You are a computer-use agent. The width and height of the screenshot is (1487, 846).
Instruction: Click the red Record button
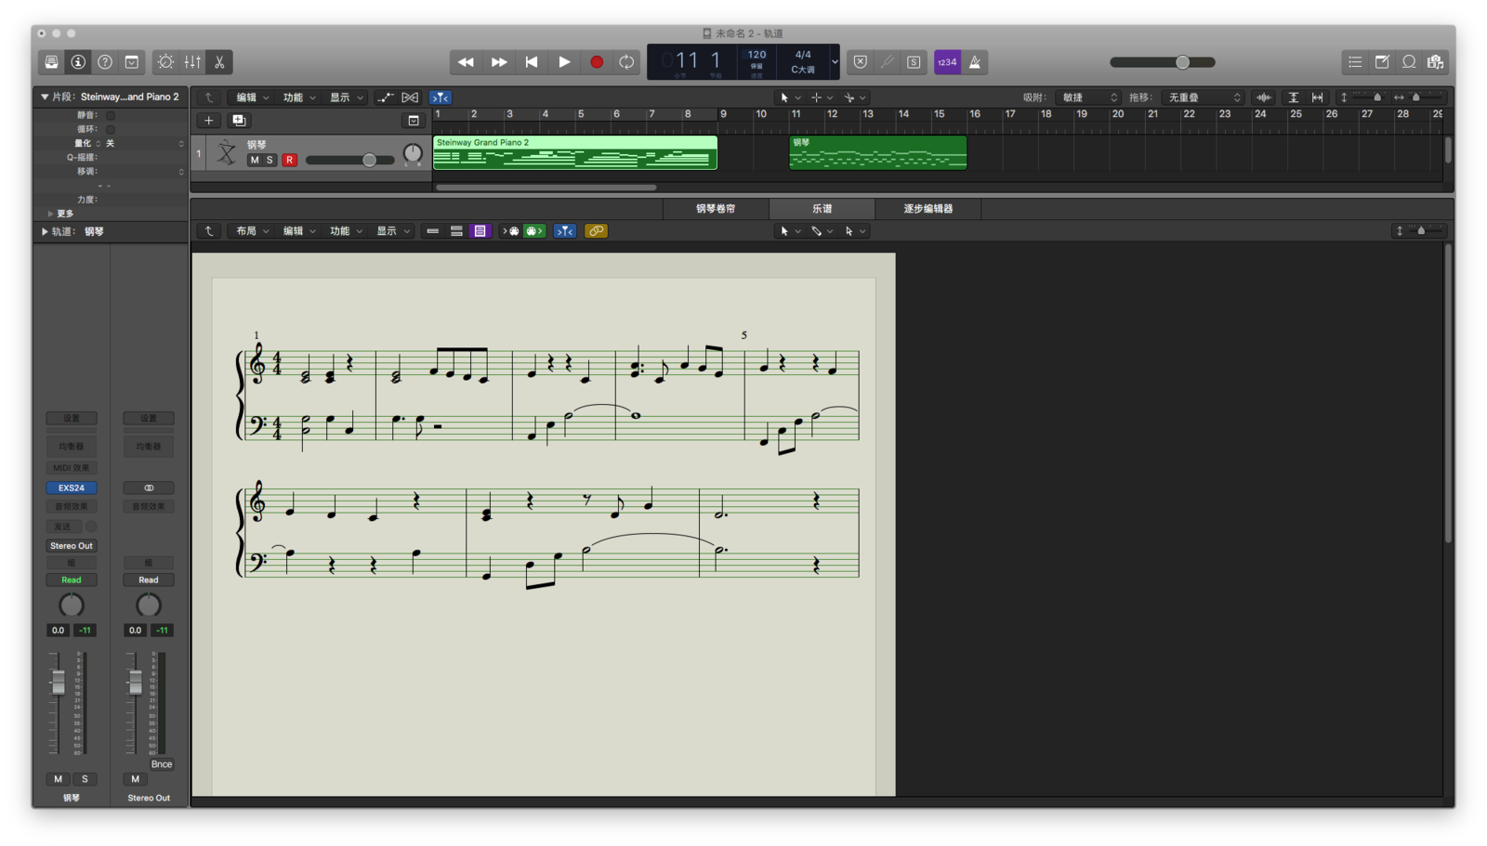(x=597, y=62)
